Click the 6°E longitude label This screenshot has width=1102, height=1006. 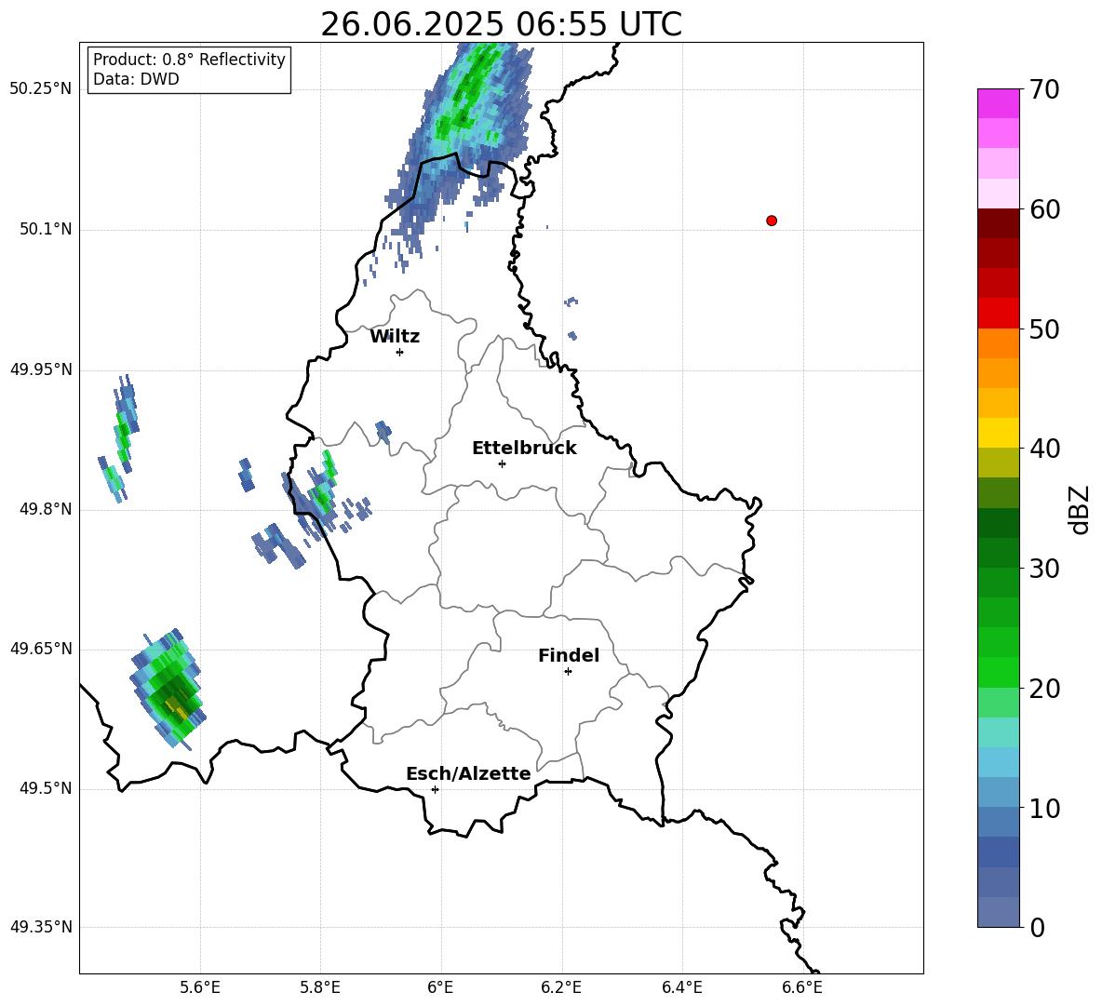pyautogui.click(x=440, y=987)
